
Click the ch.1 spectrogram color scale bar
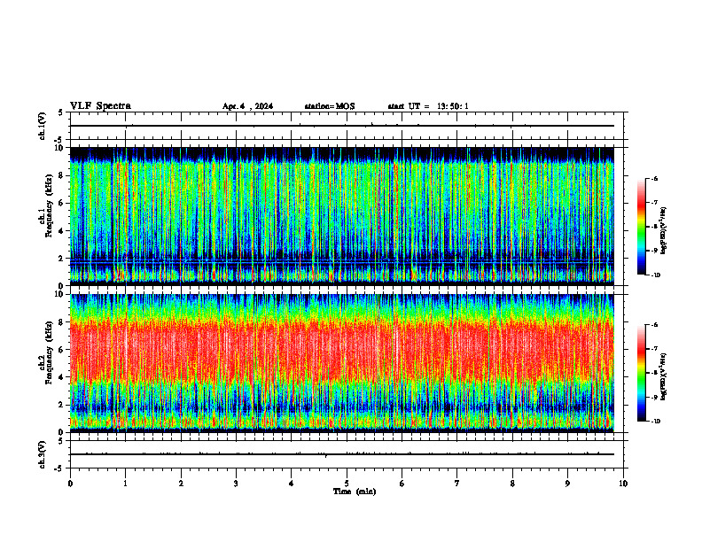[x=642, y=227]
